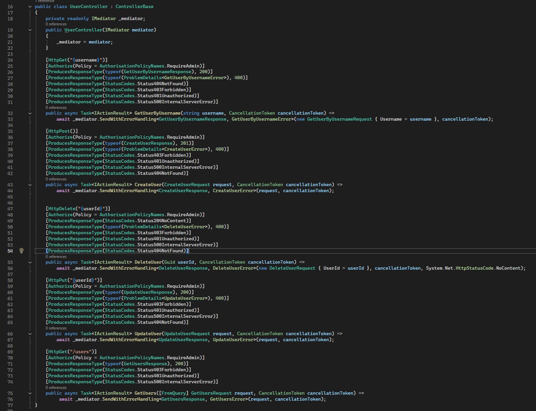Image resolution: width=536 pixels, height=411 pixels.
Task: Show "0 references" CodeLens above DeleteUser method
Action: tap(56, 257)
